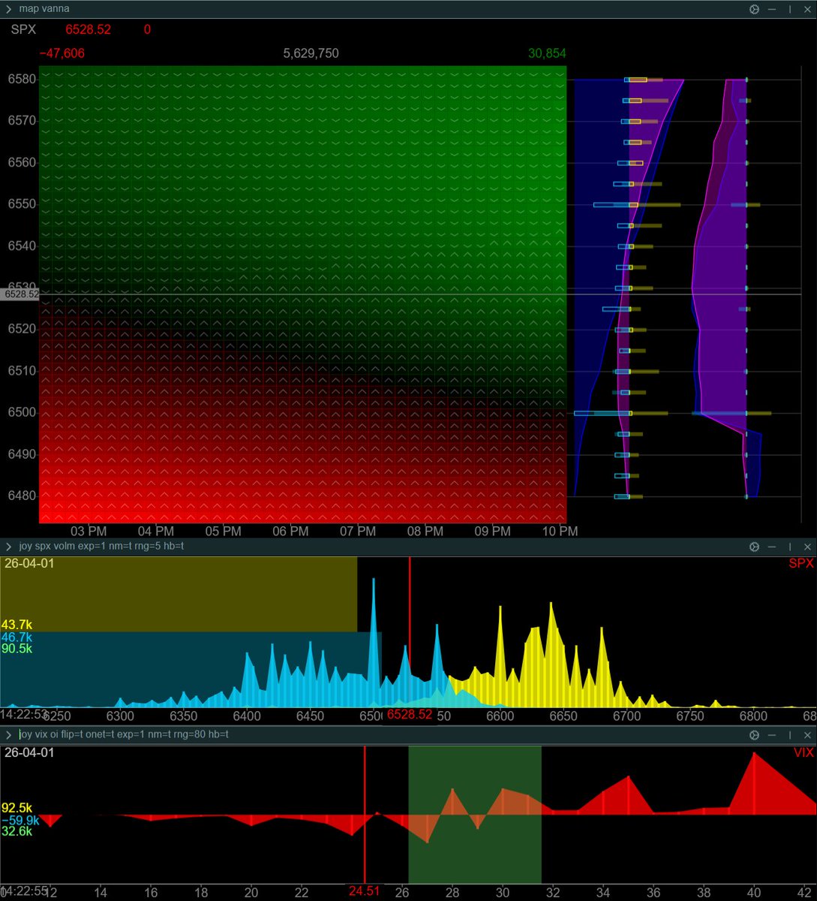Click the green 32.6k open interest value
This screenshot has width=817, height=901.
tap(17, 831)
